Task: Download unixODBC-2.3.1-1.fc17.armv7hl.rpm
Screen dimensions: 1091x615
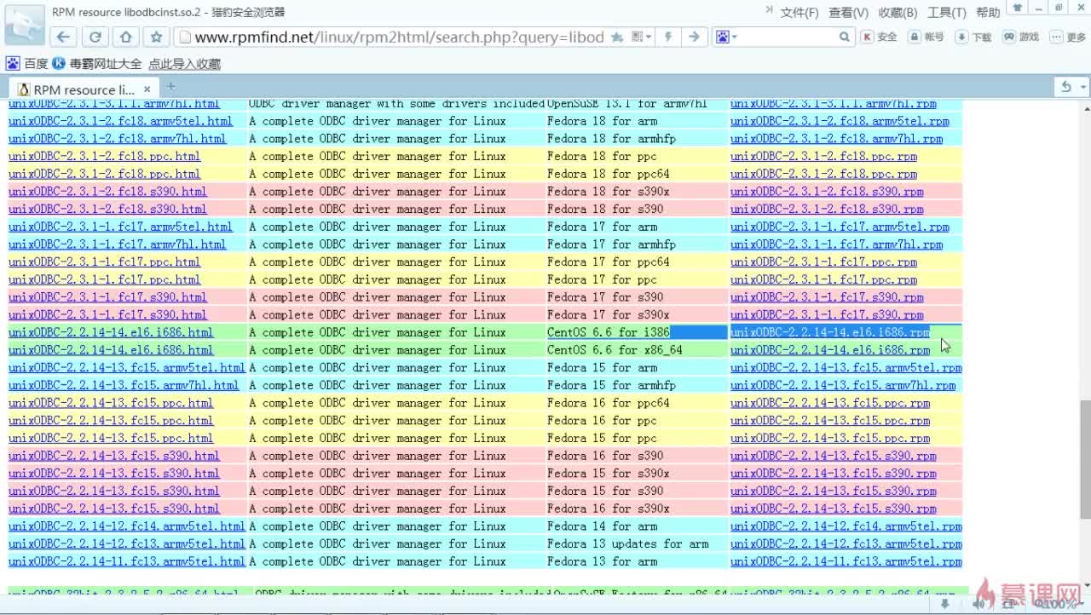Action: click(x=836, y=244)
